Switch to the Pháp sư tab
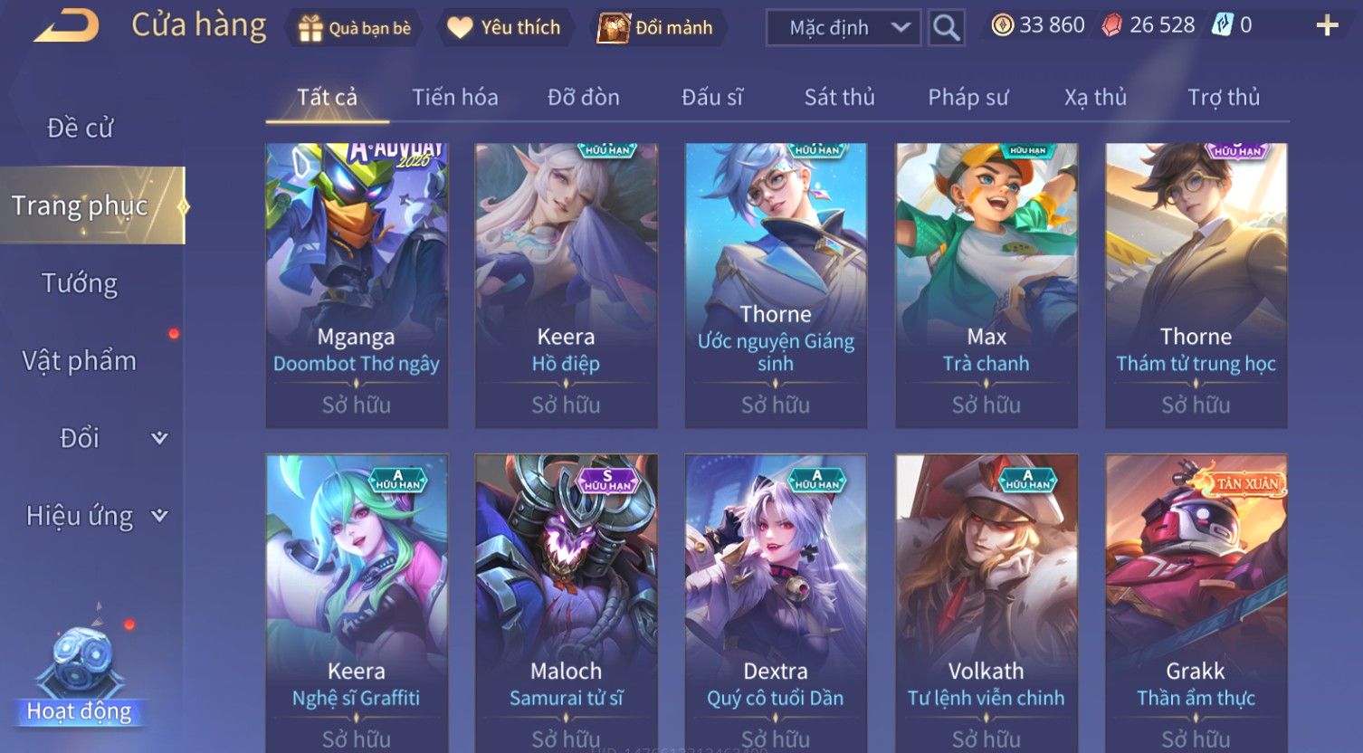1363x753 pixels. [967, 97]
